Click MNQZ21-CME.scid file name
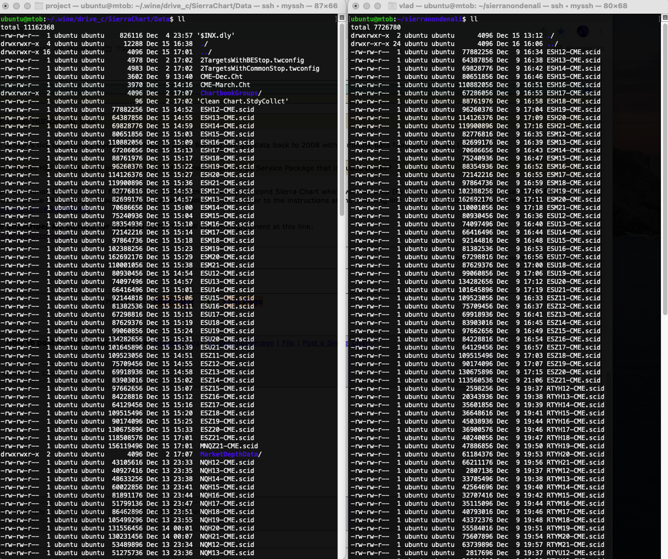The image size is (668, 559). [229, 446]
